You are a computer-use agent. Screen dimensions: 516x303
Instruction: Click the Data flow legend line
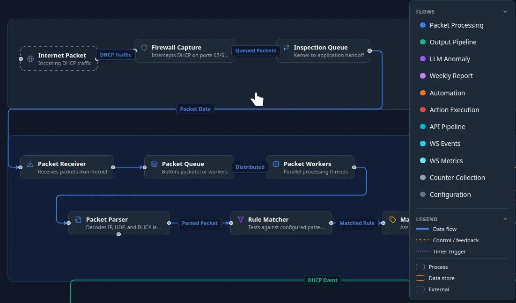[x=422, y=229]
